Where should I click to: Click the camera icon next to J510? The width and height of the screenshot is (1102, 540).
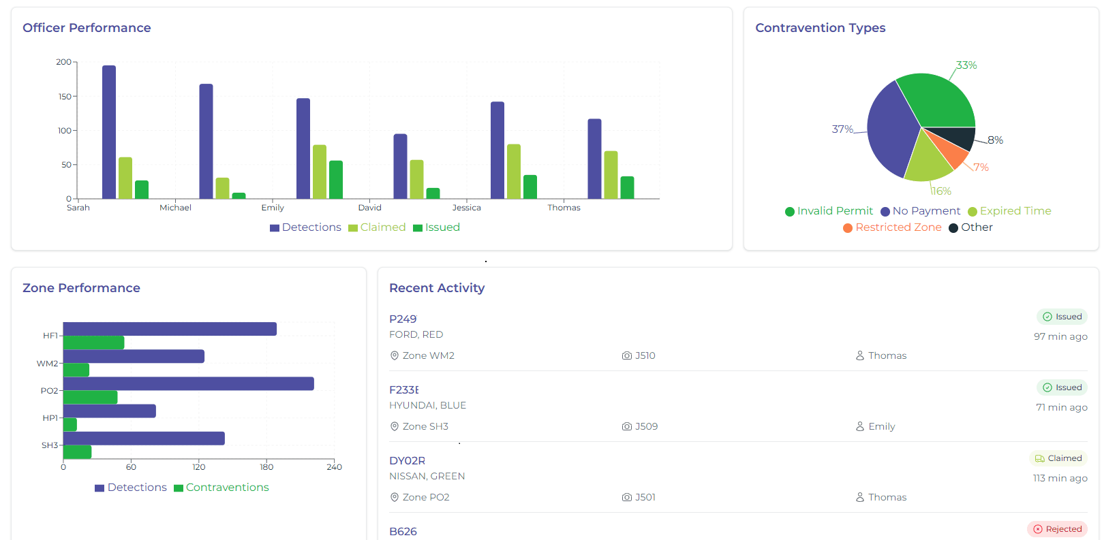click(x=627, y=355)
